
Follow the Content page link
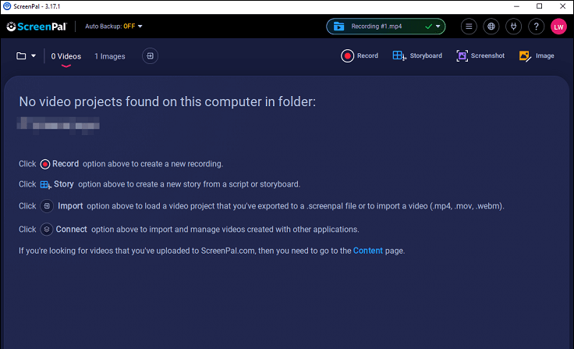click(x=368, y=251)
